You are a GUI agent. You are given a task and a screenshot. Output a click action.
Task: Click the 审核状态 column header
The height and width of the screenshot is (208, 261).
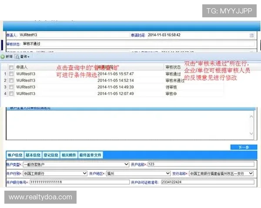tap(173, 67)
